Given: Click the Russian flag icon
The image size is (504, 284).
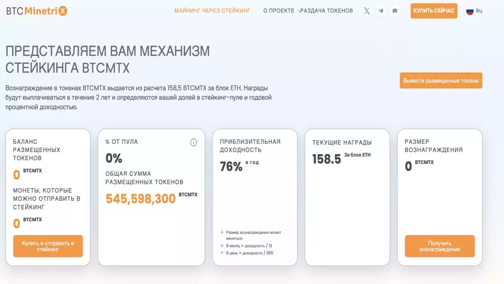Looking at the screenshot, I should tap(470, 11).
